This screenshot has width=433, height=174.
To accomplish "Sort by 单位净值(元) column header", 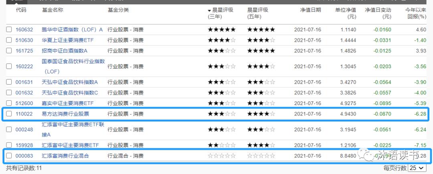I will pyautogui.click(x=346, y=13).
